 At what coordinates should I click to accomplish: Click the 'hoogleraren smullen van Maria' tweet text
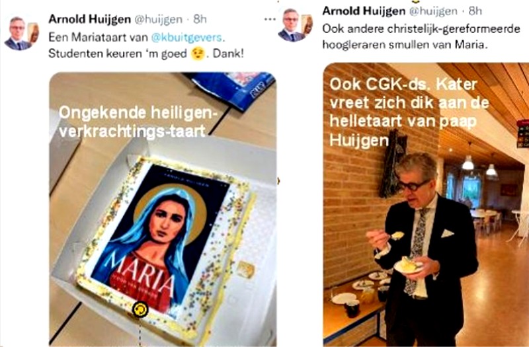(x=405, y=45)
